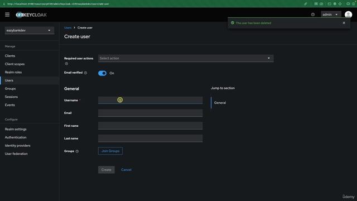This screenshot has height=201, width=357.
Task: Focus the Username input field
Action: [x=150, y=100]
